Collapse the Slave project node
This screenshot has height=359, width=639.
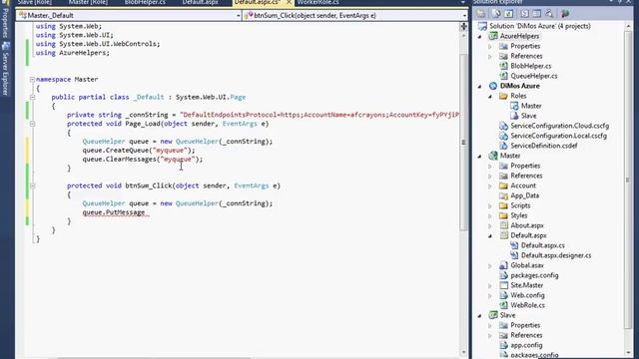tap(480, 315)
